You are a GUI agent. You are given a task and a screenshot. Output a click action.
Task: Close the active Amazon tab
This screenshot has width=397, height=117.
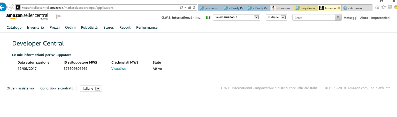pos(339,8)
